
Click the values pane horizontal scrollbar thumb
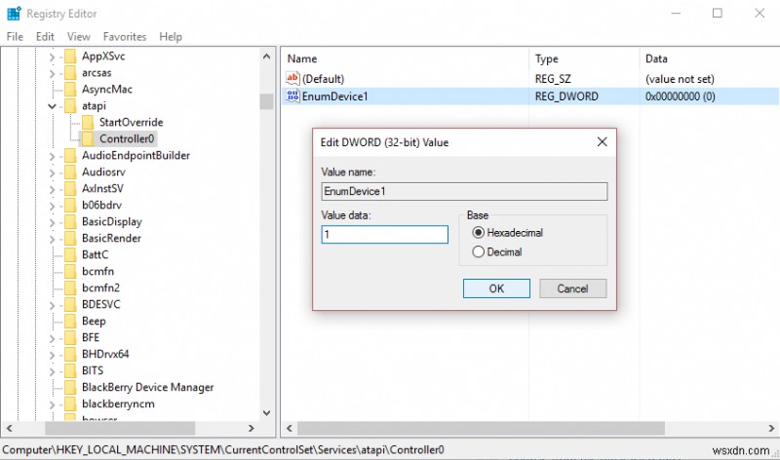pos(481,428)
